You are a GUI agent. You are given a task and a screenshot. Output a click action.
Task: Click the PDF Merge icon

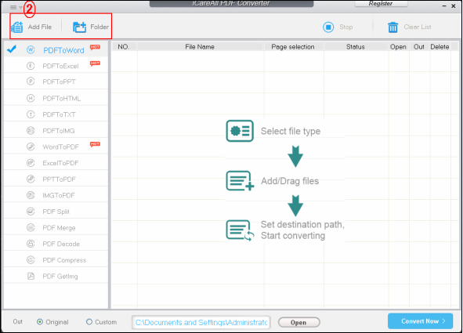pos(31,227)
